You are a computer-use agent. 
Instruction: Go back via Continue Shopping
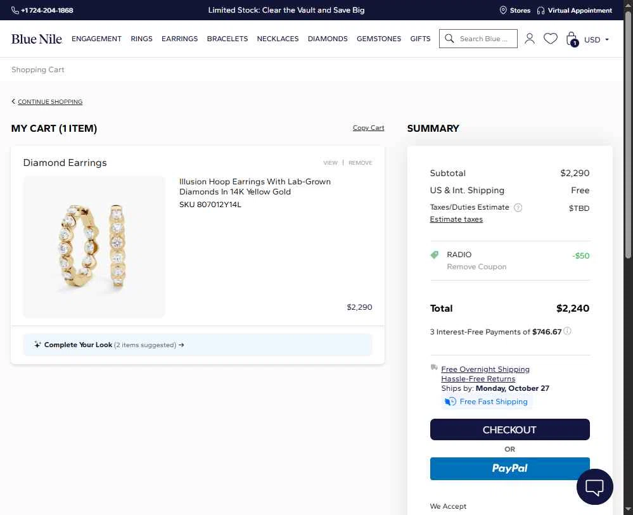click(x=50, y=102)
